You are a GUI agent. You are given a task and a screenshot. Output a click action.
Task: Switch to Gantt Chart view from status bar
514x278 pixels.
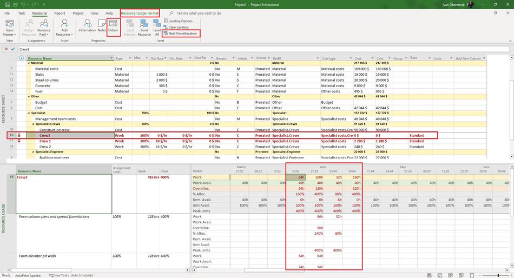click(429, 275)
